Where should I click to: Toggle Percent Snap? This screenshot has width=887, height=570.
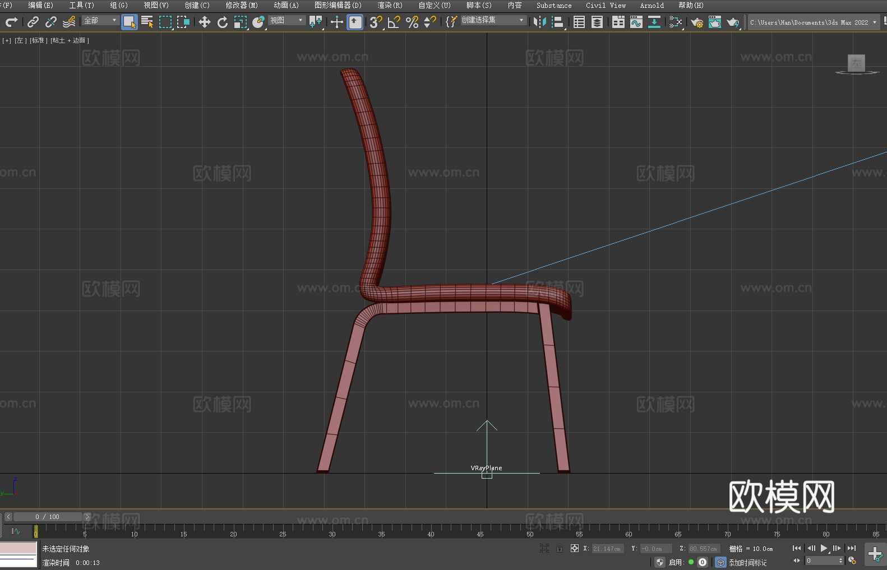click(x=412, y=22)
